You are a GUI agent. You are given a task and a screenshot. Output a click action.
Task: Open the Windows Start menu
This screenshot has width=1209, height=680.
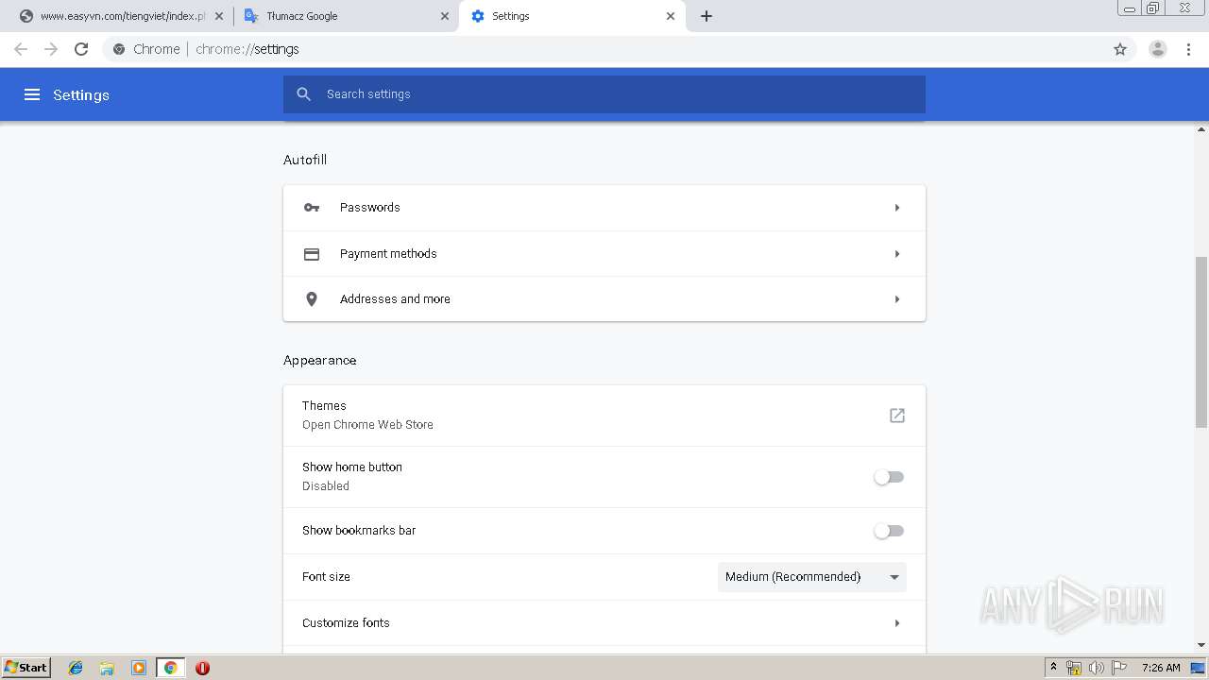point(26,668)
